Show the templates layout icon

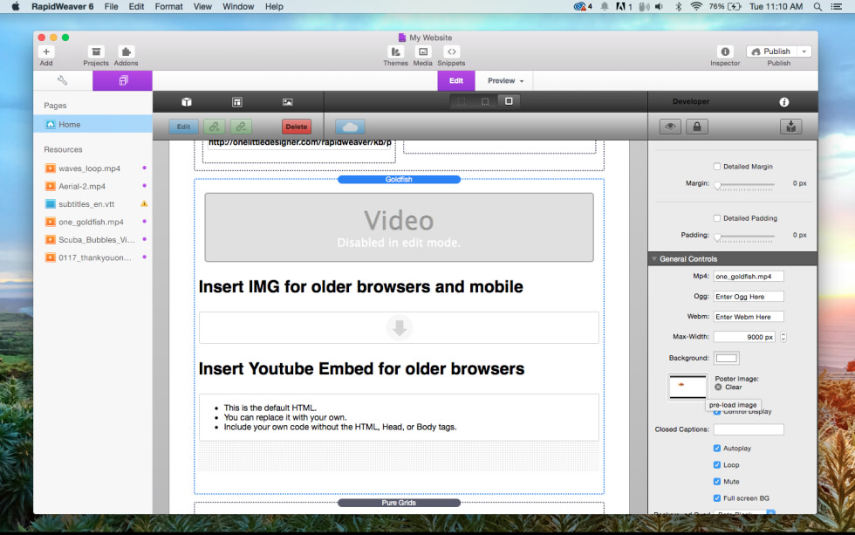coord(236,102)
